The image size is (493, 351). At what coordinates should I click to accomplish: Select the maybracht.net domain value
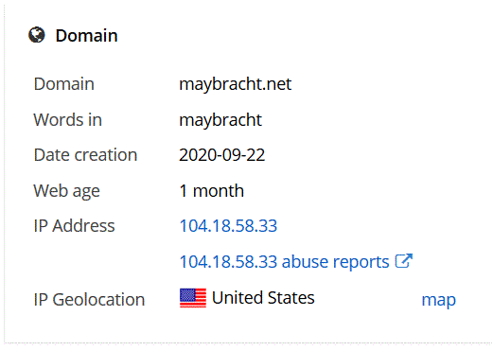(236, 84)
